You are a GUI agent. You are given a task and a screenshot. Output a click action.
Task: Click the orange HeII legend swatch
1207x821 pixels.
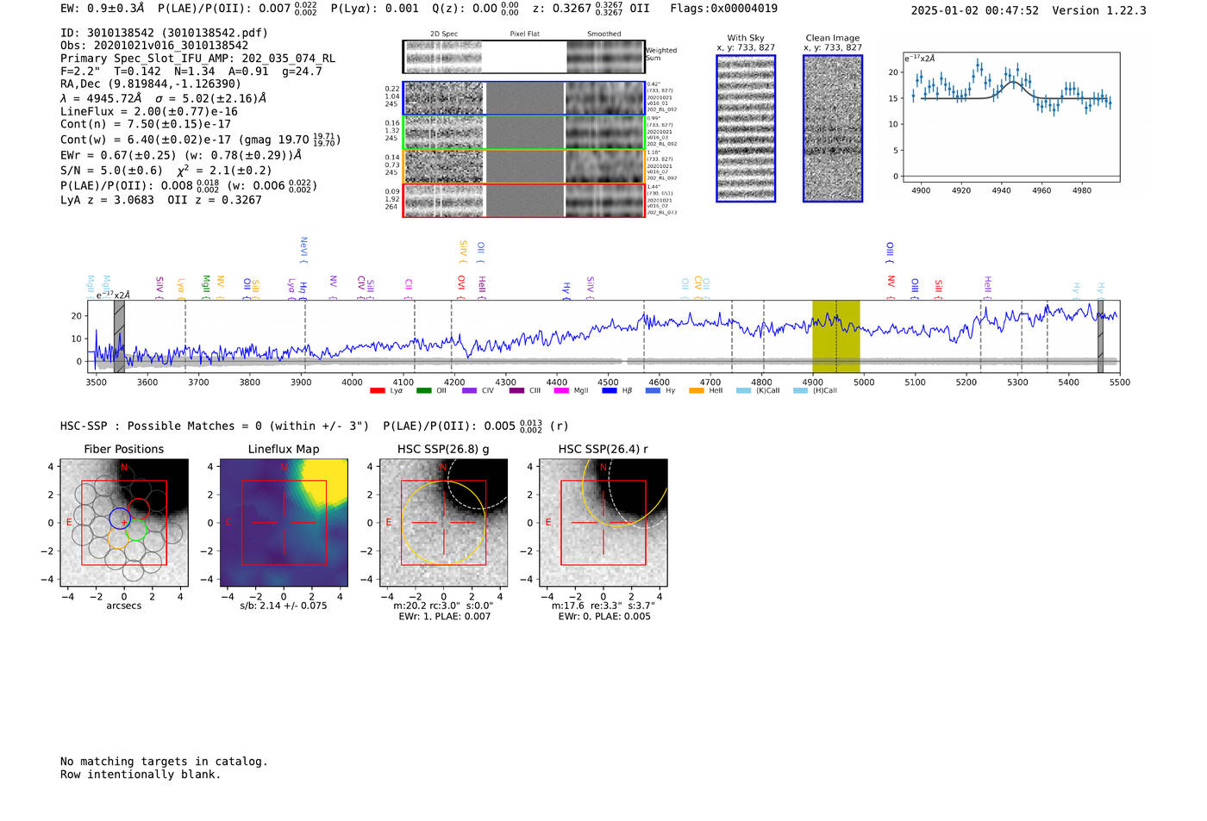(697, 391)
